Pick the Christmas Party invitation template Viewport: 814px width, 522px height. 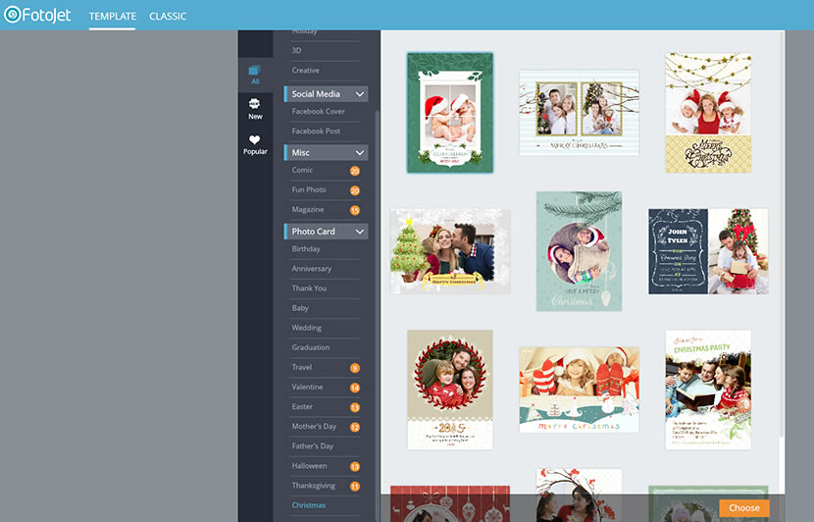point(708,390)
